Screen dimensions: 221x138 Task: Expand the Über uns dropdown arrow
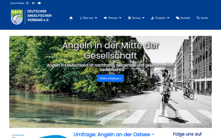coord(96,18)
